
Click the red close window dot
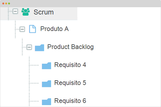[x=3, y=3]
